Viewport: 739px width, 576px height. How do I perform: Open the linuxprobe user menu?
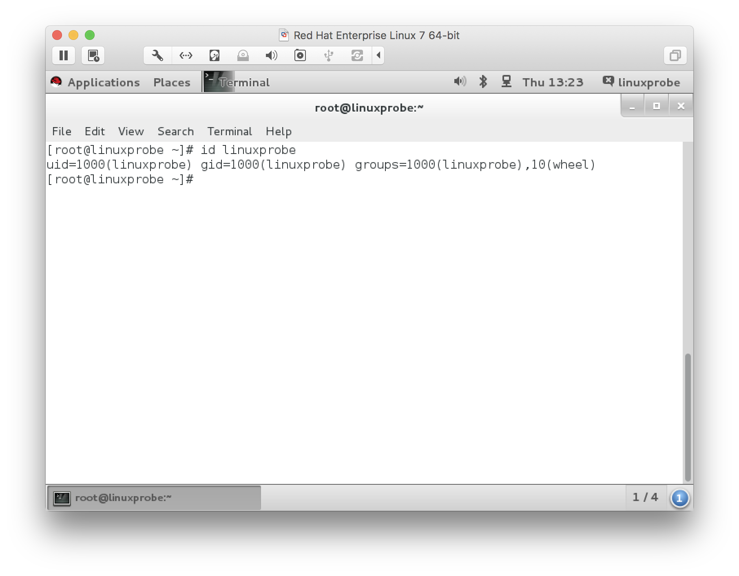click(x=642, y=82)
